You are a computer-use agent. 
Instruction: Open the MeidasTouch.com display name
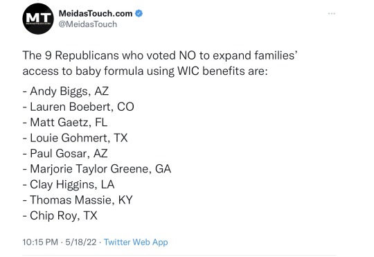pyautogui.click(x=96, y=13)
